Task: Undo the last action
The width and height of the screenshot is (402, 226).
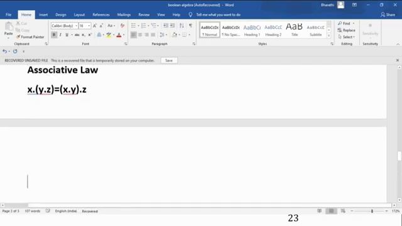Action: (x=4, y=51)
